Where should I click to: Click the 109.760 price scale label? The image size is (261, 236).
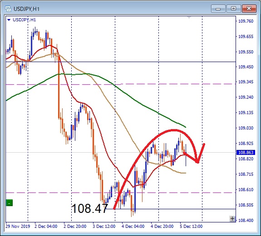click(246, 21)
